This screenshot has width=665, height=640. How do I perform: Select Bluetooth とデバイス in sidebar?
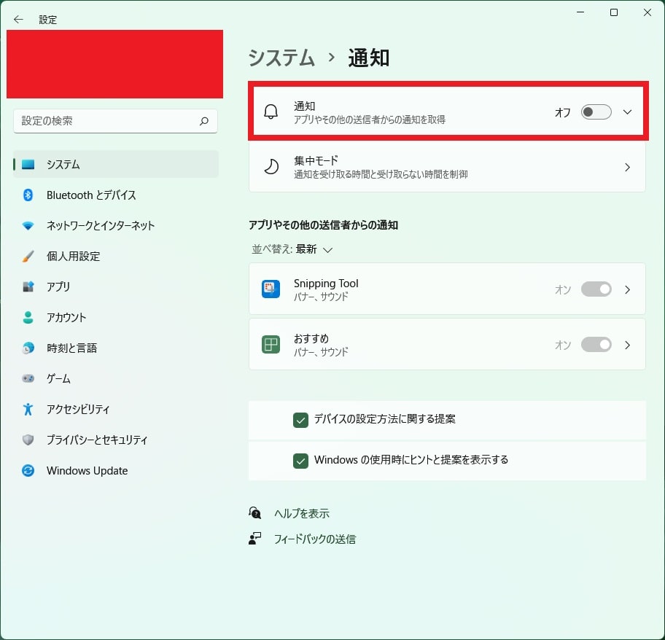pyautogui.click(x=116, y=195)
